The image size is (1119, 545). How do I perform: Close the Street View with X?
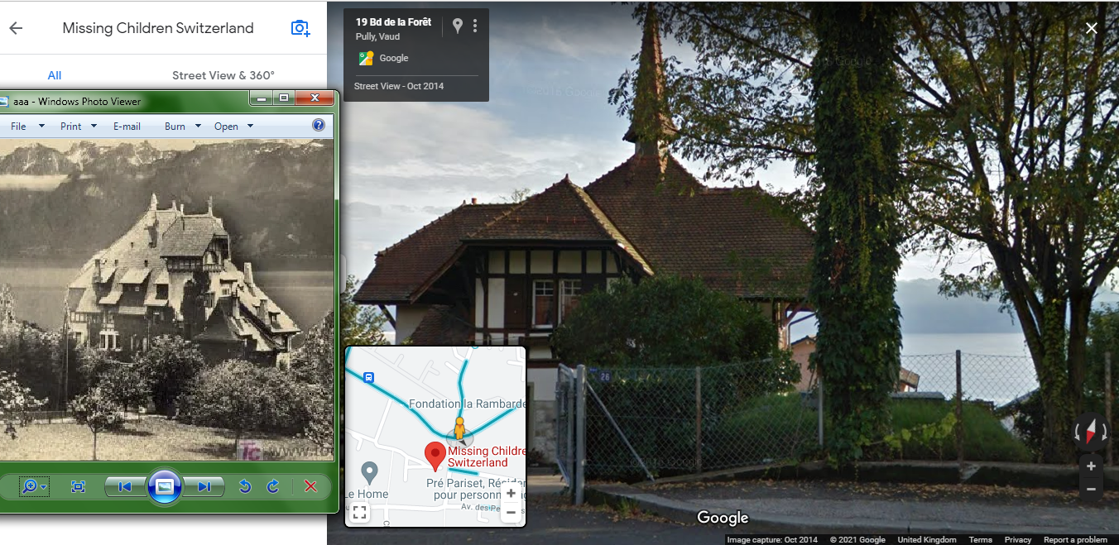[1092, 28]
